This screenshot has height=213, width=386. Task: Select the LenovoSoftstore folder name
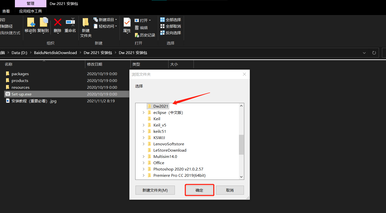click(x=169, y=144)
